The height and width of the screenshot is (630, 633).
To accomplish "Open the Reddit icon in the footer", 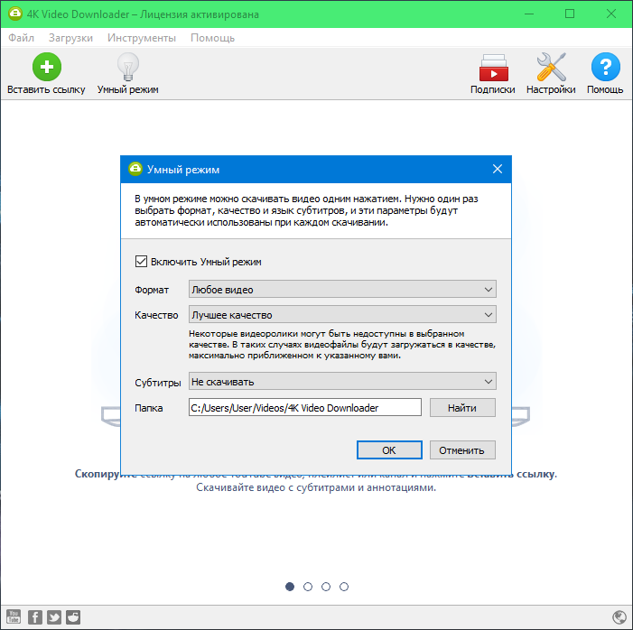I will coord(73,617).
